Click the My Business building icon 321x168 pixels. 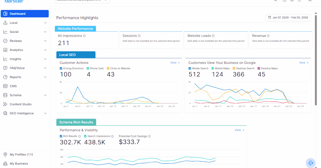tap(5, 164)
